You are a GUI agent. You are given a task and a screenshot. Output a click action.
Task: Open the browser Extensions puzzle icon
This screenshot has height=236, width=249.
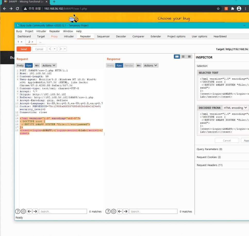(x=233, y=8)
